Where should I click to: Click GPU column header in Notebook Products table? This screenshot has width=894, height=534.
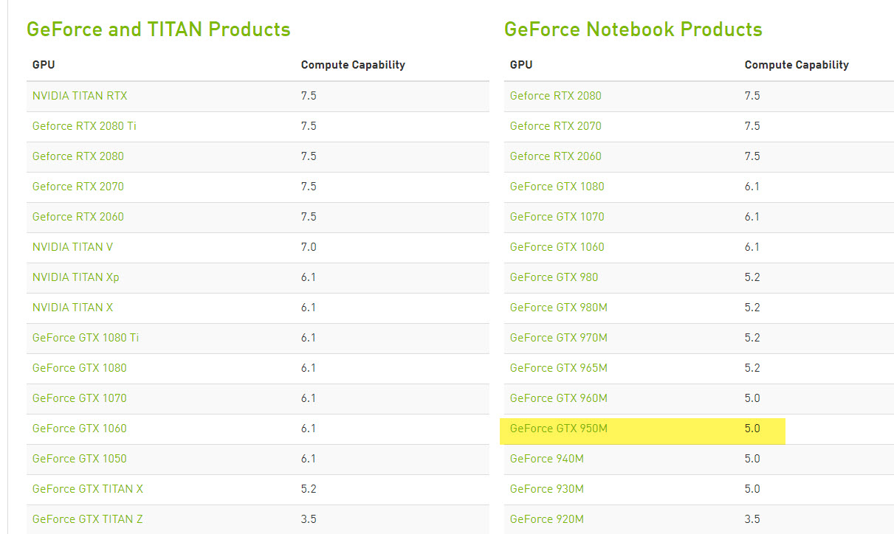click(521, 65)
